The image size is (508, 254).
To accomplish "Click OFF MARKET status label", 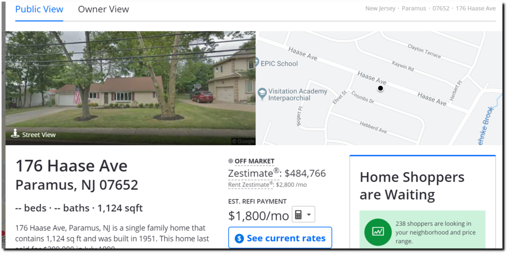I will tap(254, 161).
